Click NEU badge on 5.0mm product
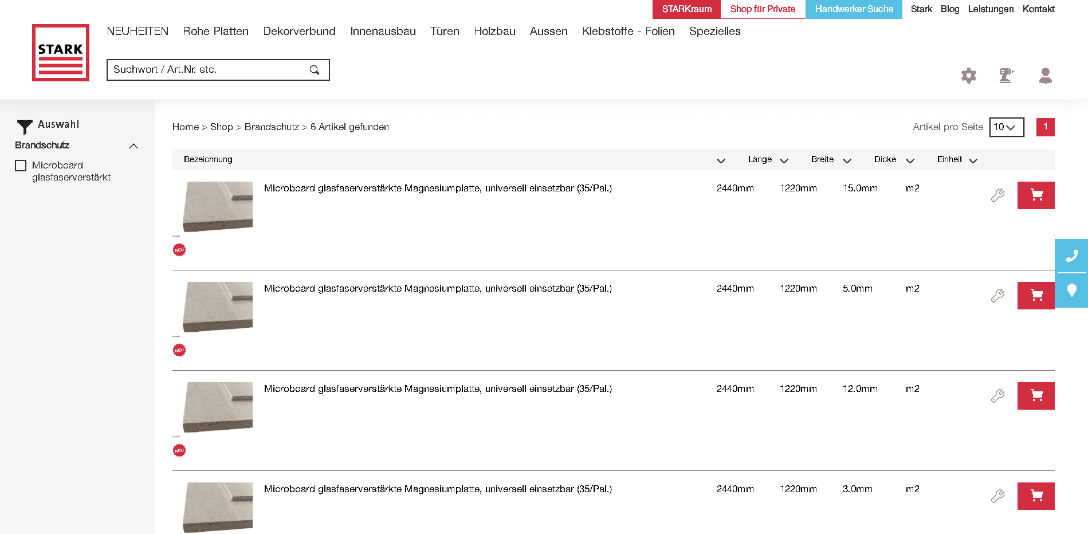The width and height of the screenshot is (1088, 534). (x=179, y=350)
